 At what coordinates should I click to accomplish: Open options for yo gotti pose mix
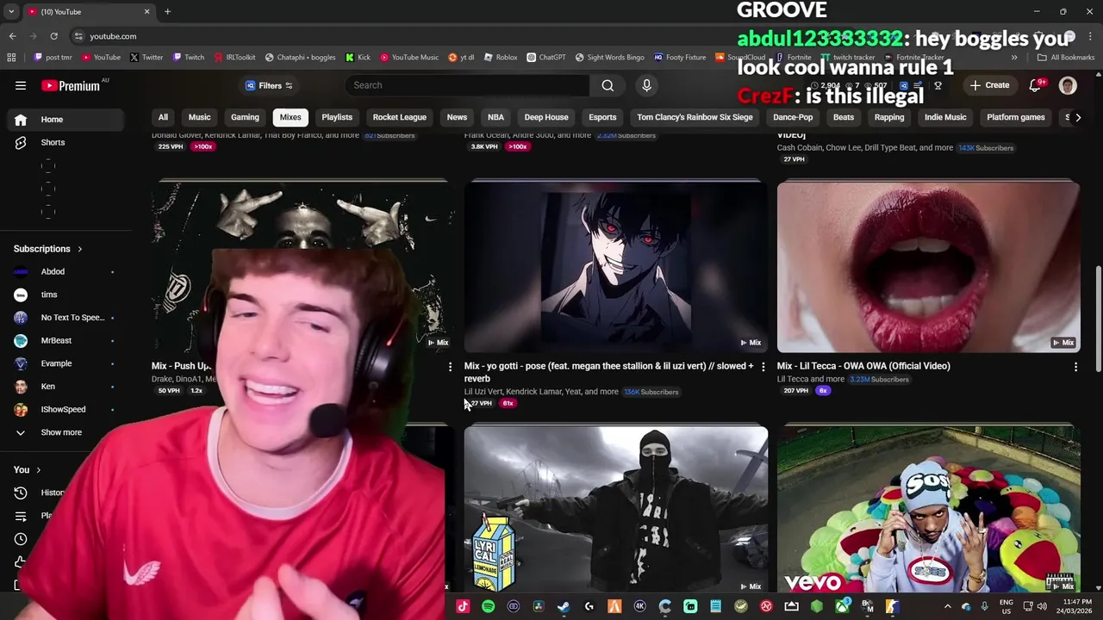pyautogui.click(x=763, y=368)
